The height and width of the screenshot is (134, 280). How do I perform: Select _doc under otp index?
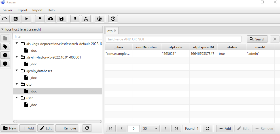(57, 91)
